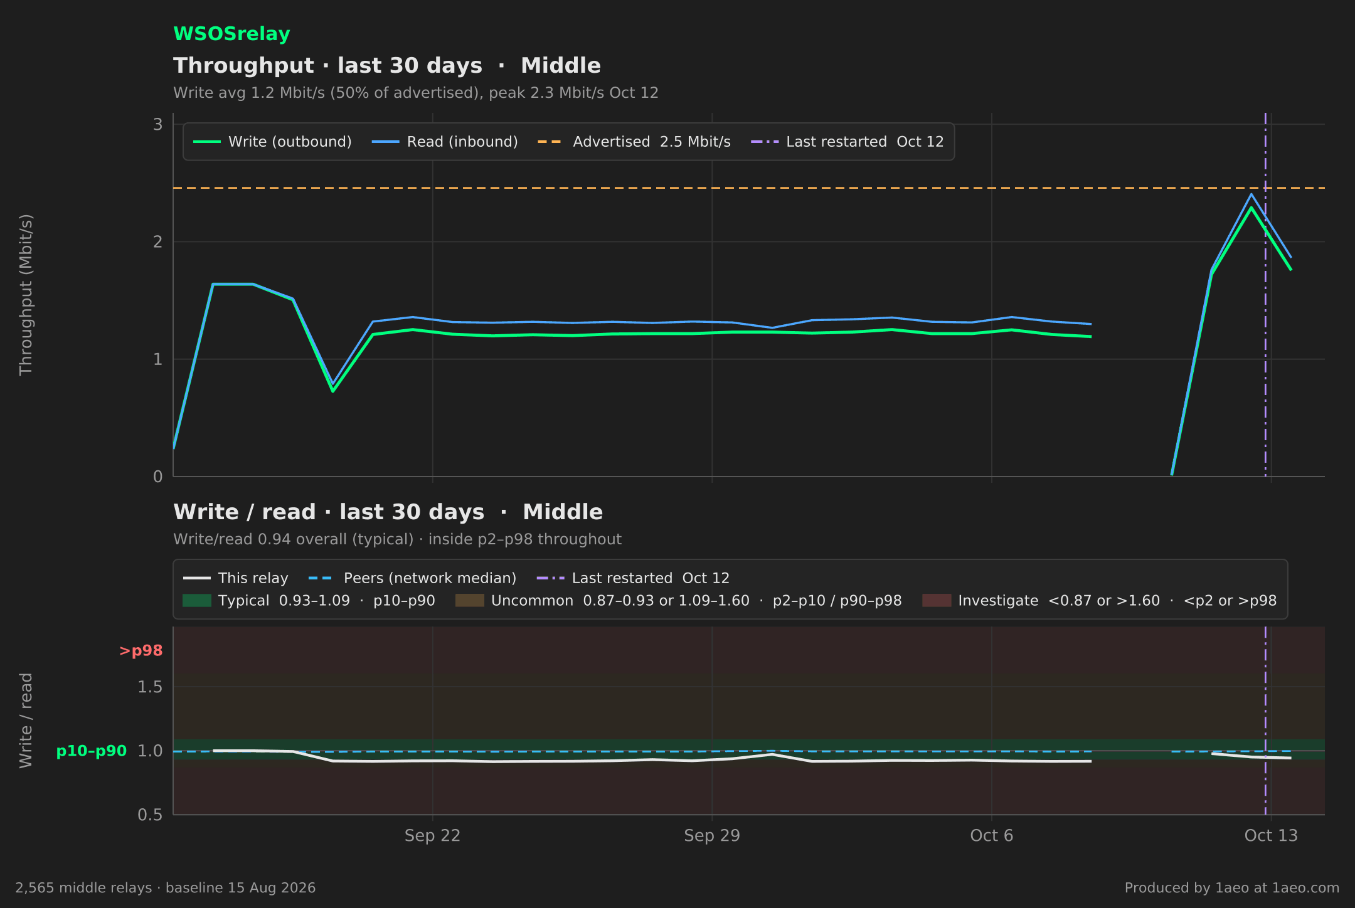Click the red '>p98' axis marker
Screen dimensions: 1355x908
pos(141,651)
